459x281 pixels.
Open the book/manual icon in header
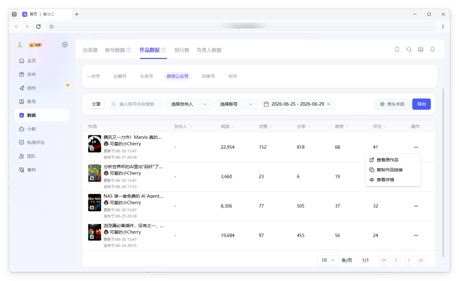(421, 49)
